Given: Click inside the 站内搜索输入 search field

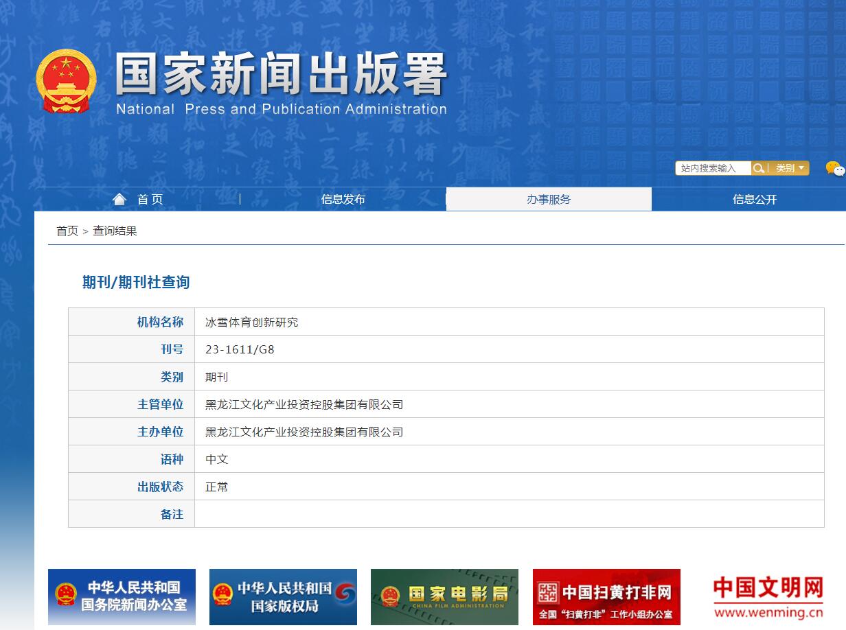Looking at the screenshot, I should pyautogui.click(x=714, y=167).
